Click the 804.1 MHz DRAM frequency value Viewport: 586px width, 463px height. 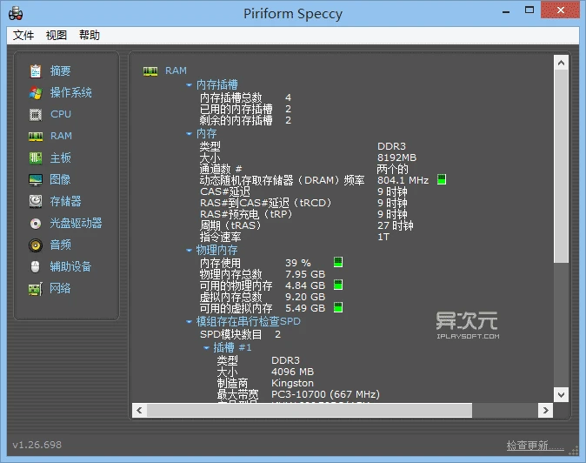tap(403, 180)
